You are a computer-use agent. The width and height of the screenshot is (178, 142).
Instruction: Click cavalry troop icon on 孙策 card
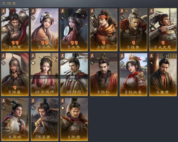coord(3,18)
